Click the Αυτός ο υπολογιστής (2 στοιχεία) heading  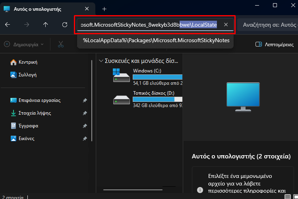tap(241, 156)
